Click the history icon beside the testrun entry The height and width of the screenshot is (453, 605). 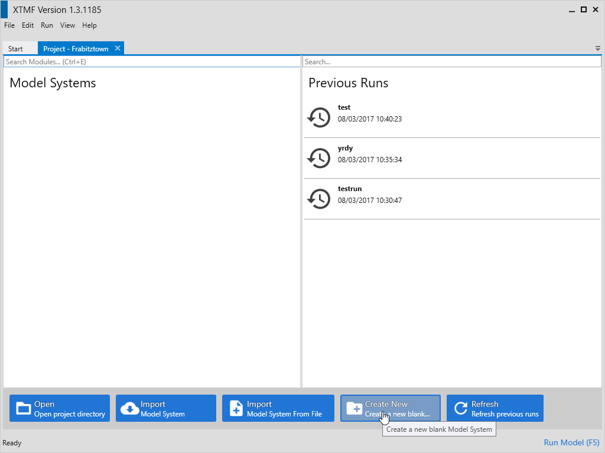[x=319, y=199]
